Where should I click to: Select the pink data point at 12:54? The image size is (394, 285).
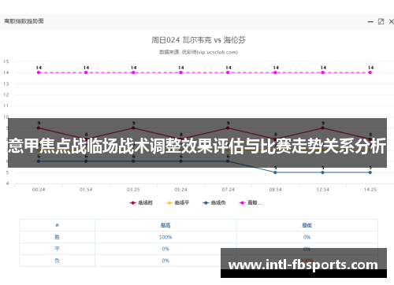point(322,72)
